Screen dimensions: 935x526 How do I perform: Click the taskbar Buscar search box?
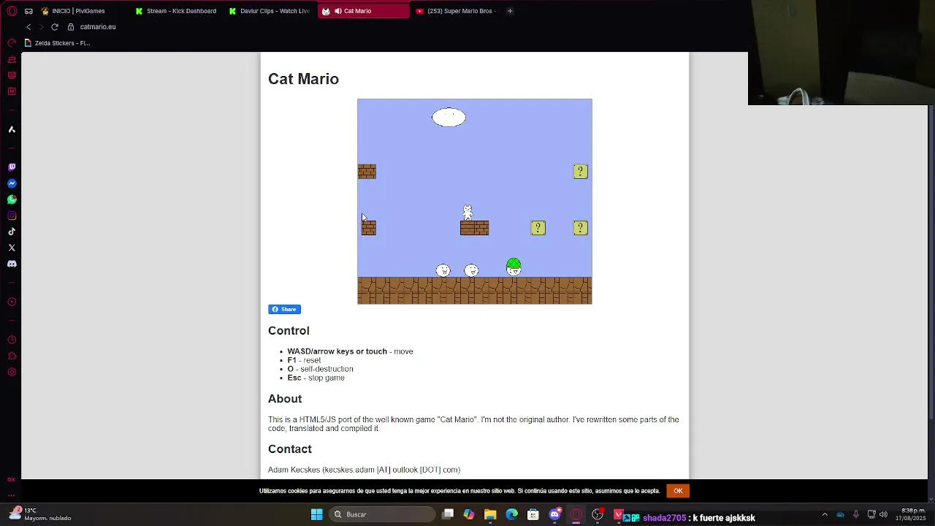pos(382,514)
